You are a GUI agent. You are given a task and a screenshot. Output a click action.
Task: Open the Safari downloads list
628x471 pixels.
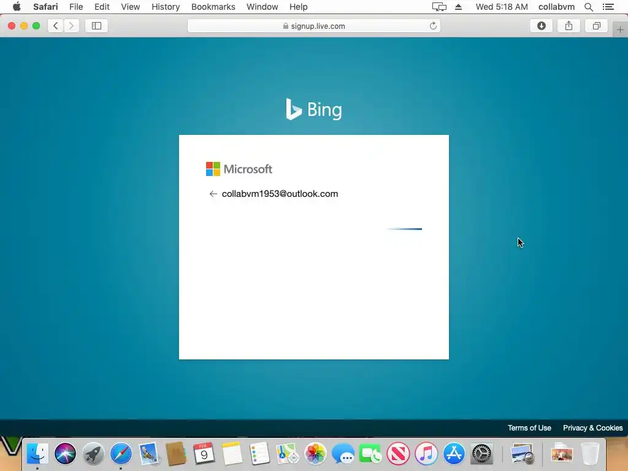click(x=541, y=26)
